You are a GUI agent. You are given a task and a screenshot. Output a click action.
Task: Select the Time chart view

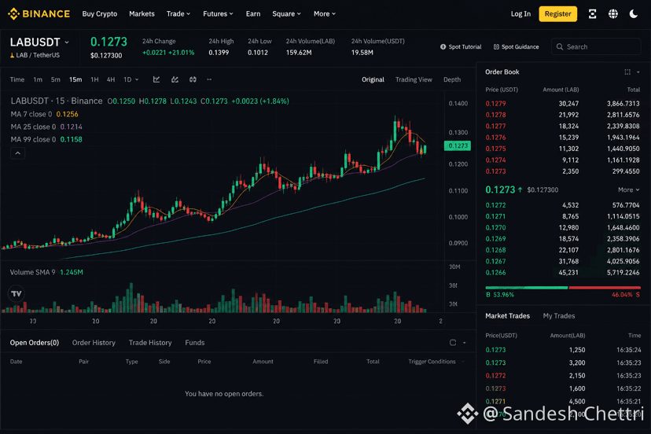pos(17,79)
